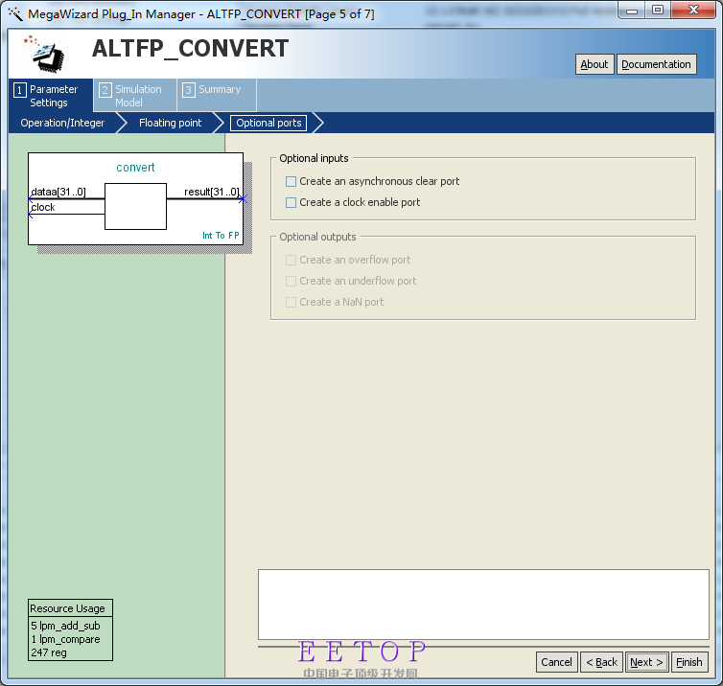This screenshot has height=686, width=723.
Task: Click the Optional inputs group label
Action: [314, 158]
